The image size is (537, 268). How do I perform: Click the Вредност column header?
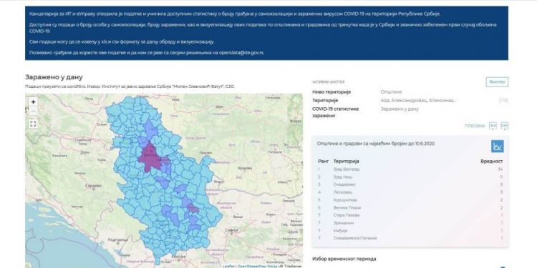(x=492, y=161)
